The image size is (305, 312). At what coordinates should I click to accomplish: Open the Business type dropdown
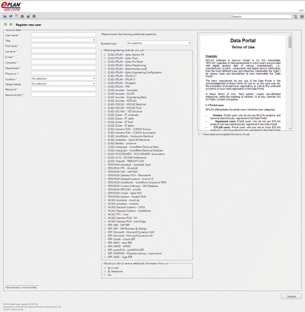pyautogui.click(x=159, y=43)
